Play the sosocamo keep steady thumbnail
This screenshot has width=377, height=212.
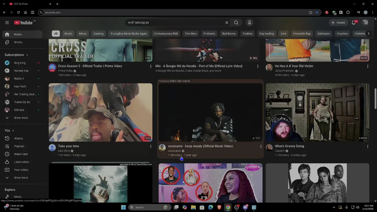[211, 112]
